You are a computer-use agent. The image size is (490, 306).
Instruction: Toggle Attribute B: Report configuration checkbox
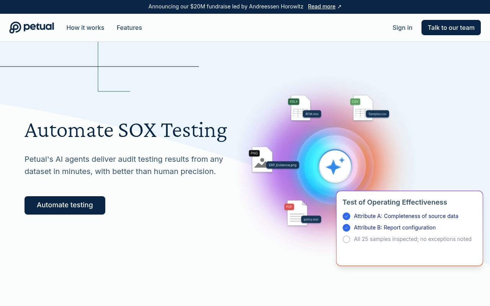(x=346, y=228)
